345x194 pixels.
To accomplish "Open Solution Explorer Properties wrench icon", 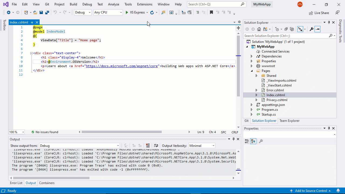I will [311, 29].
